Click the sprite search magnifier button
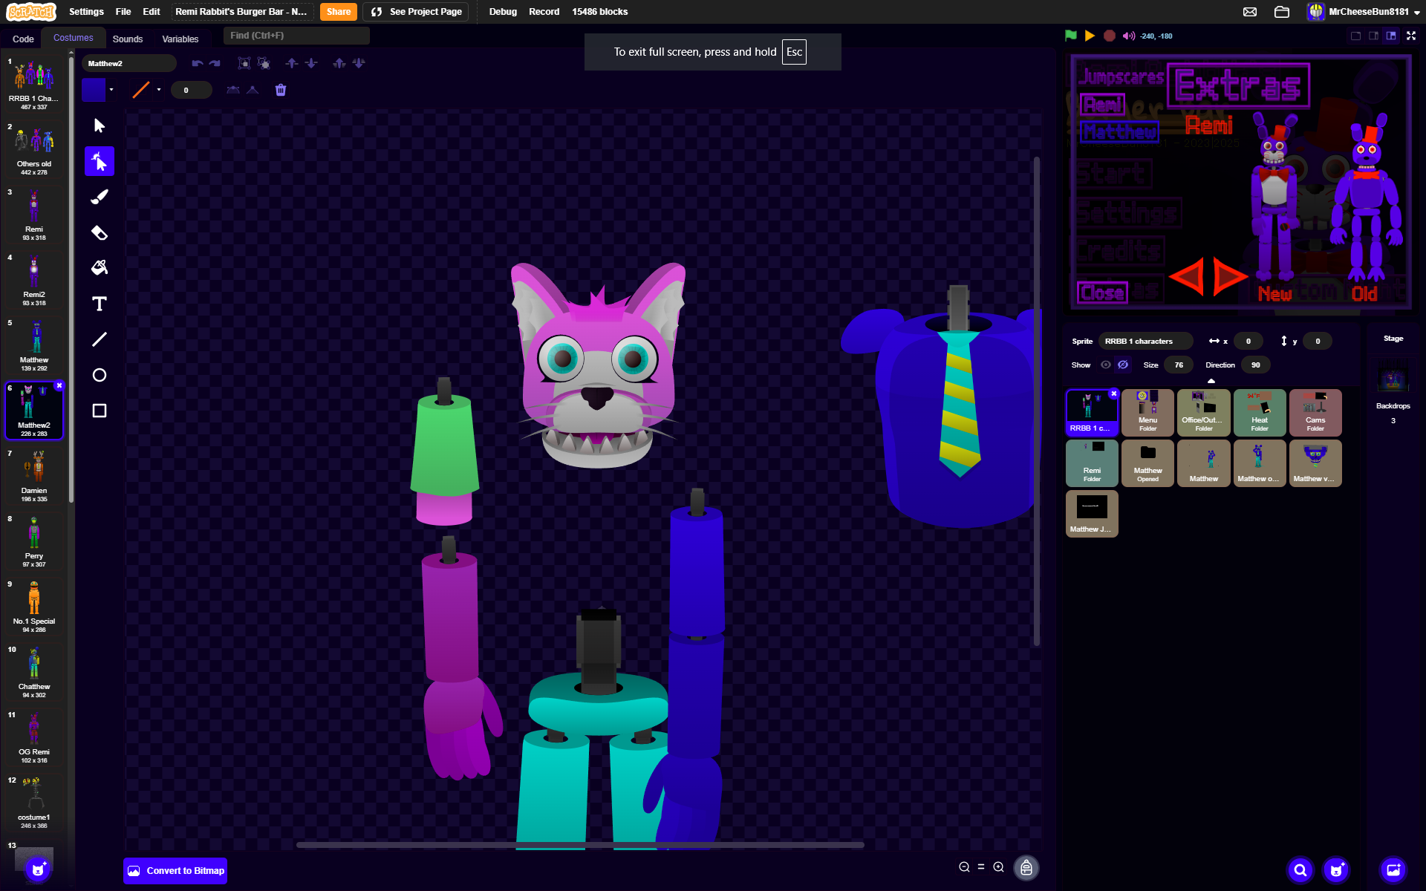Screen dimensions: 1426x891 pos(1300,870)
